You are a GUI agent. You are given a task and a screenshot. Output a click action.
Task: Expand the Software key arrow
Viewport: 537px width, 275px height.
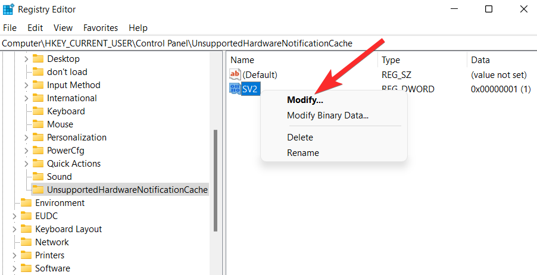point(14,268)
